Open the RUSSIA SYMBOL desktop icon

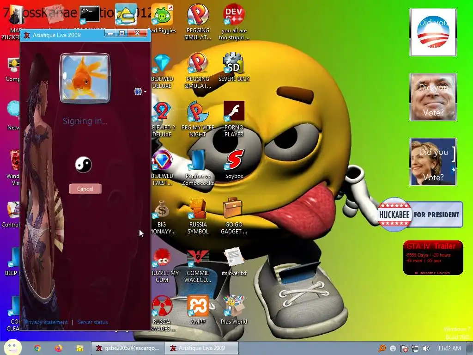(198, 216)
